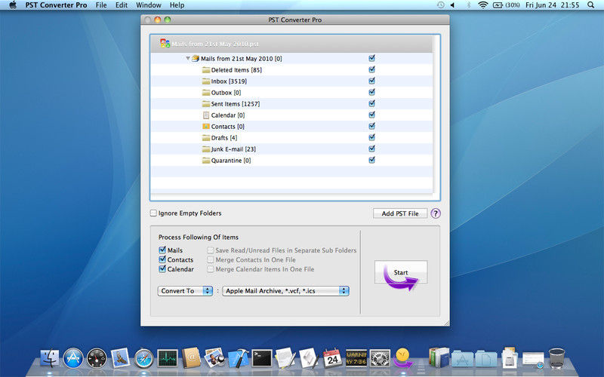Open the Wi-Fi status menu
The width and height of the screenshot is (604, 377).
482,5
